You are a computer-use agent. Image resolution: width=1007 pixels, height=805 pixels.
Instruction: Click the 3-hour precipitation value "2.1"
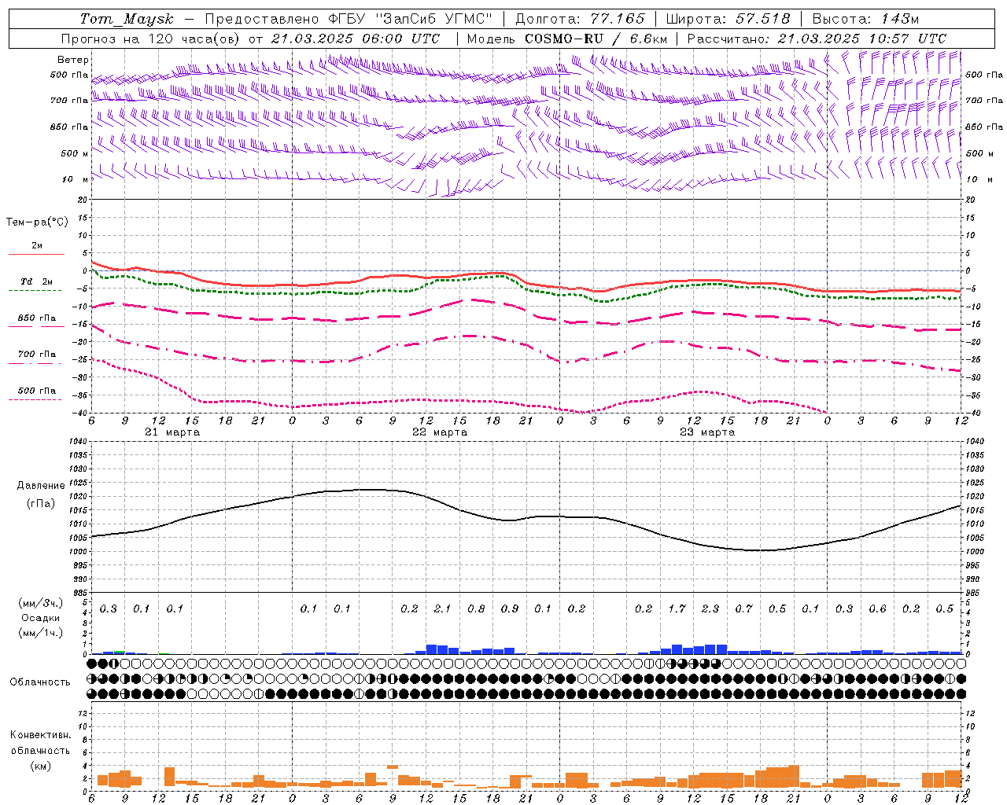click(x=442, y=609)
